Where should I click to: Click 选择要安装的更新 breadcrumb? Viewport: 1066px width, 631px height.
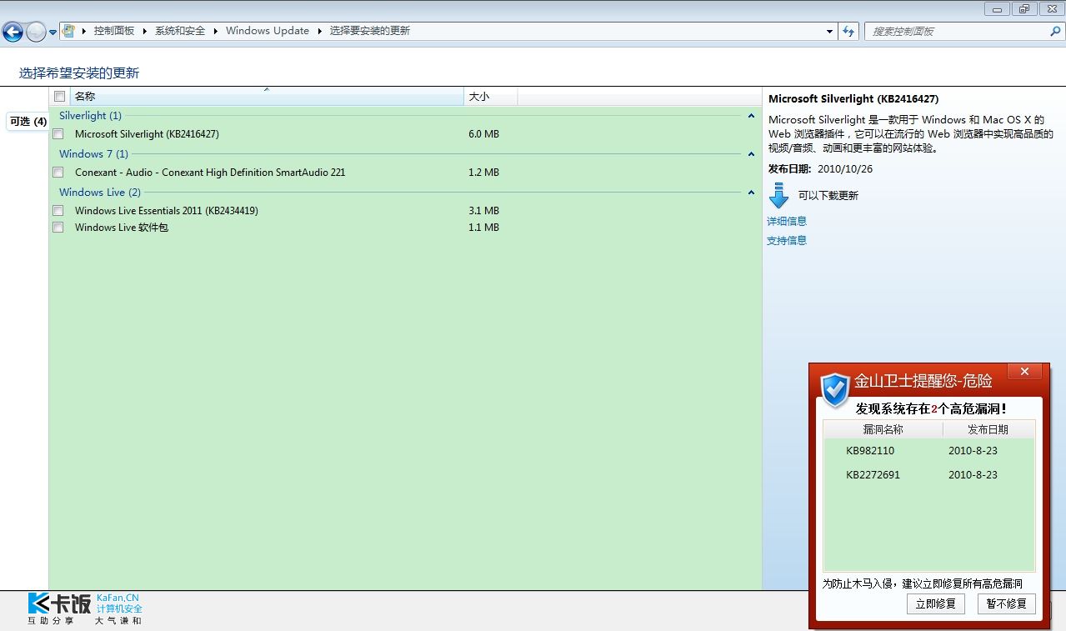[x=370, y=31]
